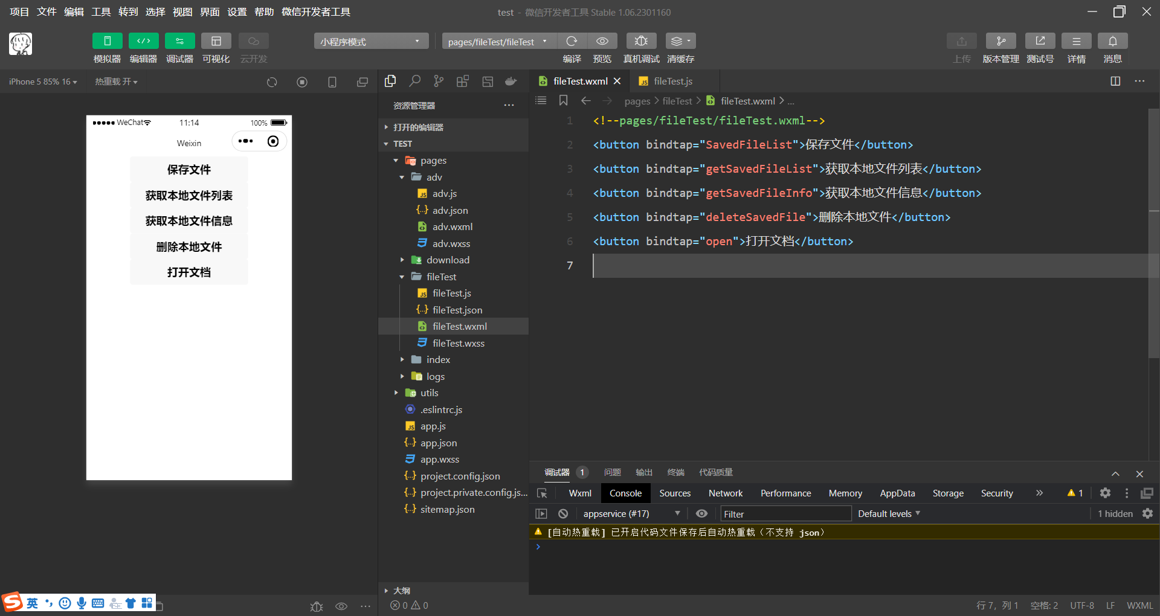Click the Upload icon
This screenshot has height=616, width=1160.
coord(962,41)
